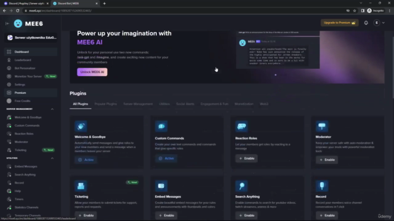Open Settings in the sidebar
Image resolution: width=394 pixels, height=221 pixels.
pos(31,85)
